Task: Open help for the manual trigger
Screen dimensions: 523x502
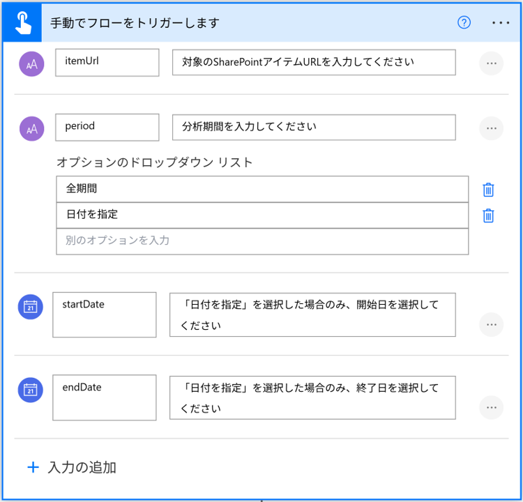Action: click(464, 22)
